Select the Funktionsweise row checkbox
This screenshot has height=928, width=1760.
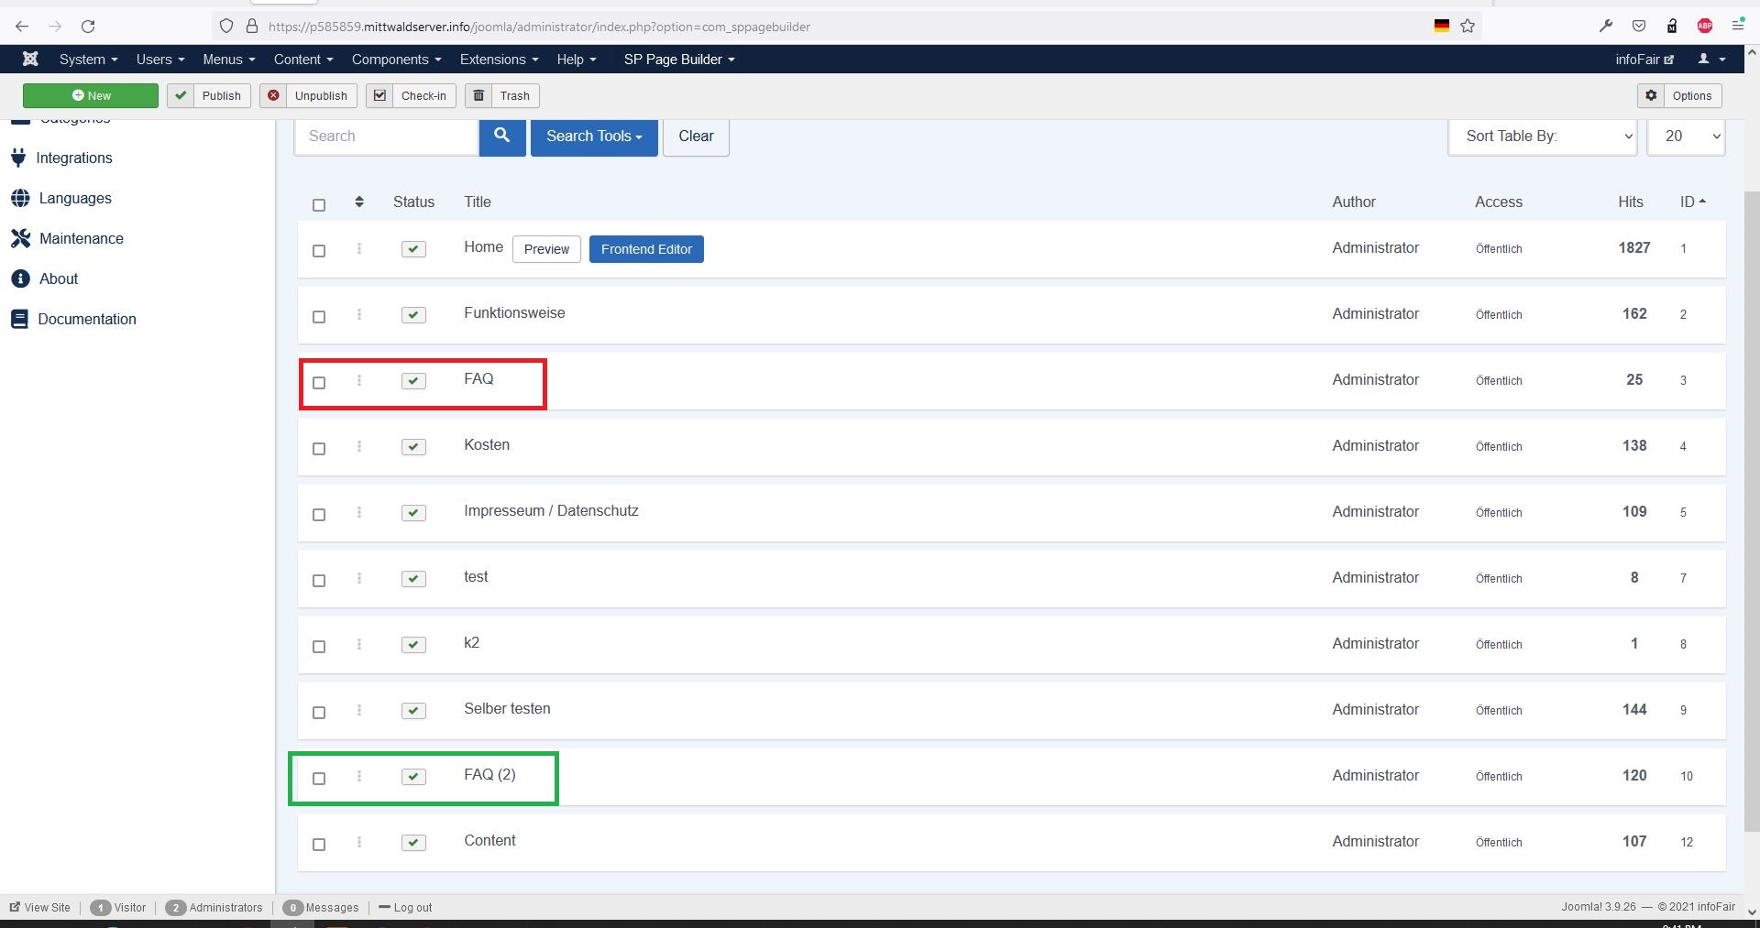319,317
